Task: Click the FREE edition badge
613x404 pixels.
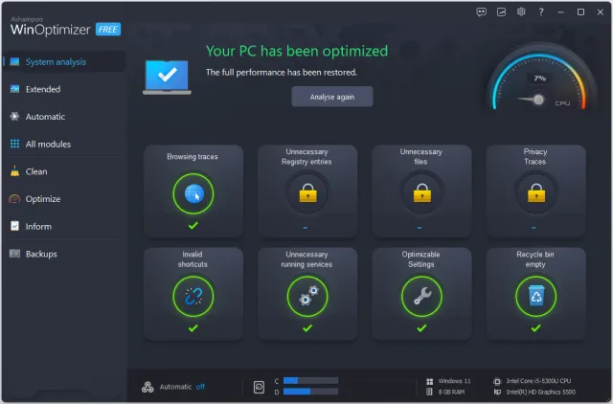Action: click(x=108, y=30)
